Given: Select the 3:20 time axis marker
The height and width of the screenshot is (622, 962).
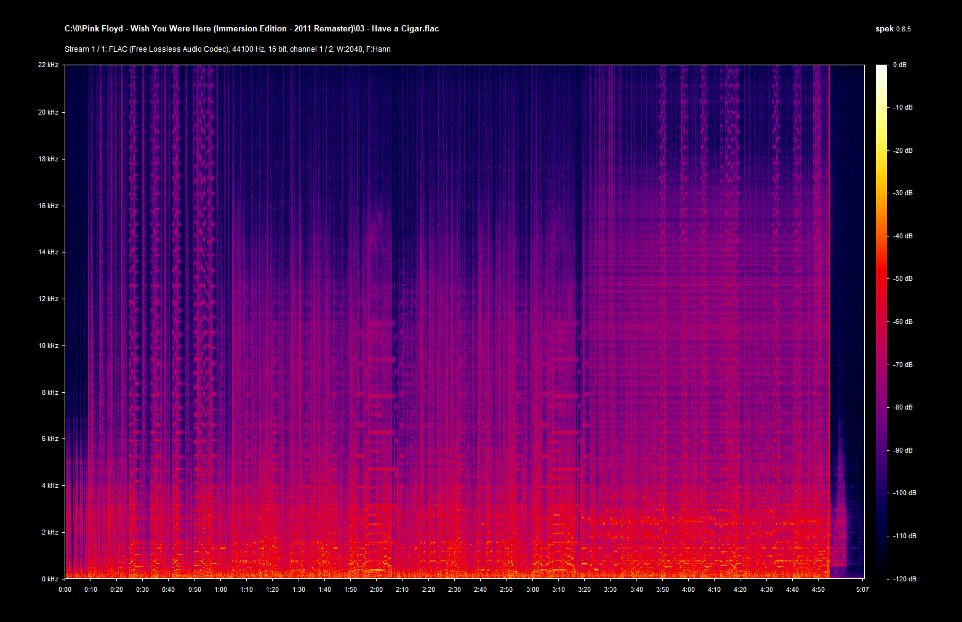Looking at the screenshot, I should click(584, 589).
